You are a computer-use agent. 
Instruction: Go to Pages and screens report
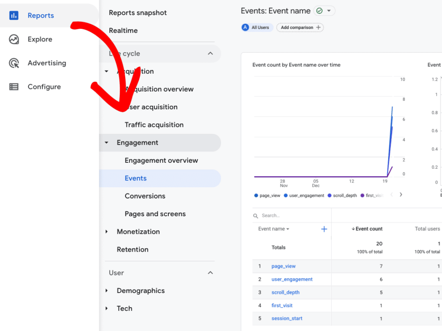click(155, 214)
